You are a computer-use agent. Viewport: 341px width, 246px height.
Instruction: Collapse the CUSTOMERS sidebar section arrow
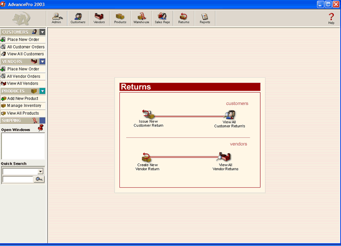click(x=42, y=32)
